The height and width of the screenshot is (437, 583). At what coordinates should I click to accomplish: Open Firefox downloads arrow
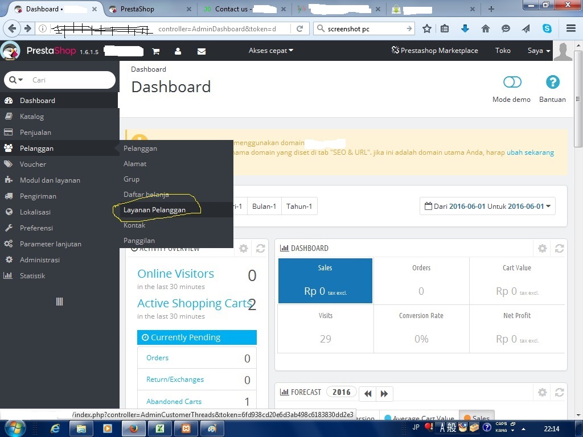pyautogui.click(x=465, y=28)
